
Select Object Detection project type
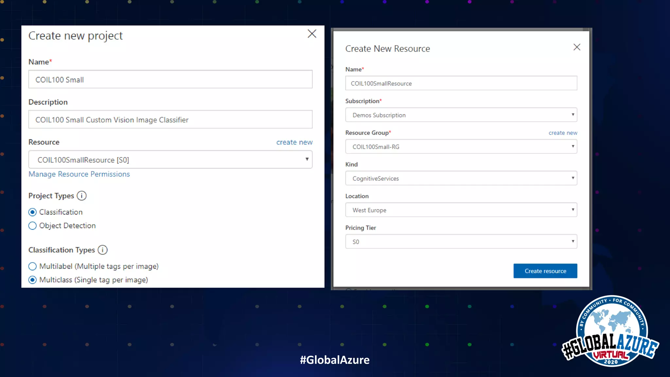click(x=32, y=226)
